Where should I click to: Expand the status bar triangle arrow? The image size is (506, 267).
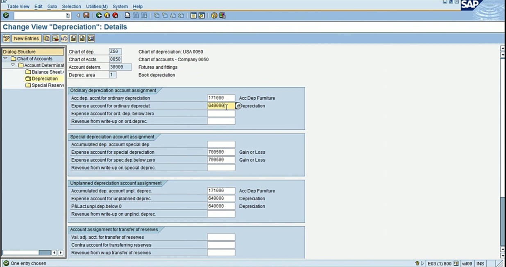pyautogui.click(x=422, y=263)
